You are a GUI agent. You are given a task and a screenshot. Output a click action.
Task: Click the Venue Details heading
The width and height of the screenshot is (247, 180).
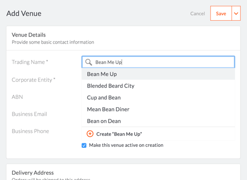click(x=29, y=35)
